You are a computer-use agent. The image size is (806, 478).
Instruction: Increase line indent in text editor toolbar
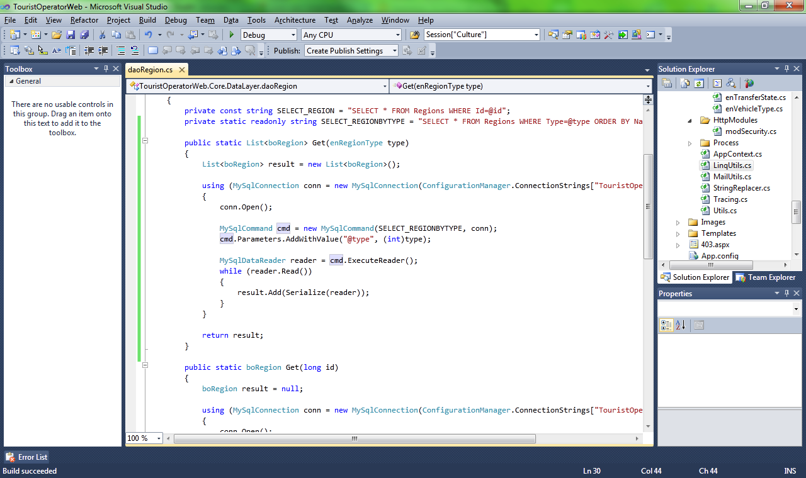click(103, 50)
